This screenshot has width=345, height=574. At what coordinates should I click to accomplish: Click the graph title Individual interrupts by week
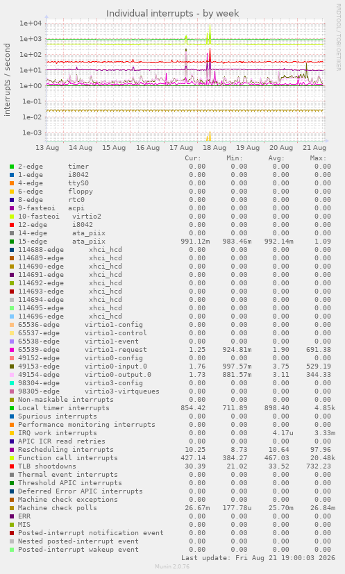pyautogui.click(x=172, y=14)
